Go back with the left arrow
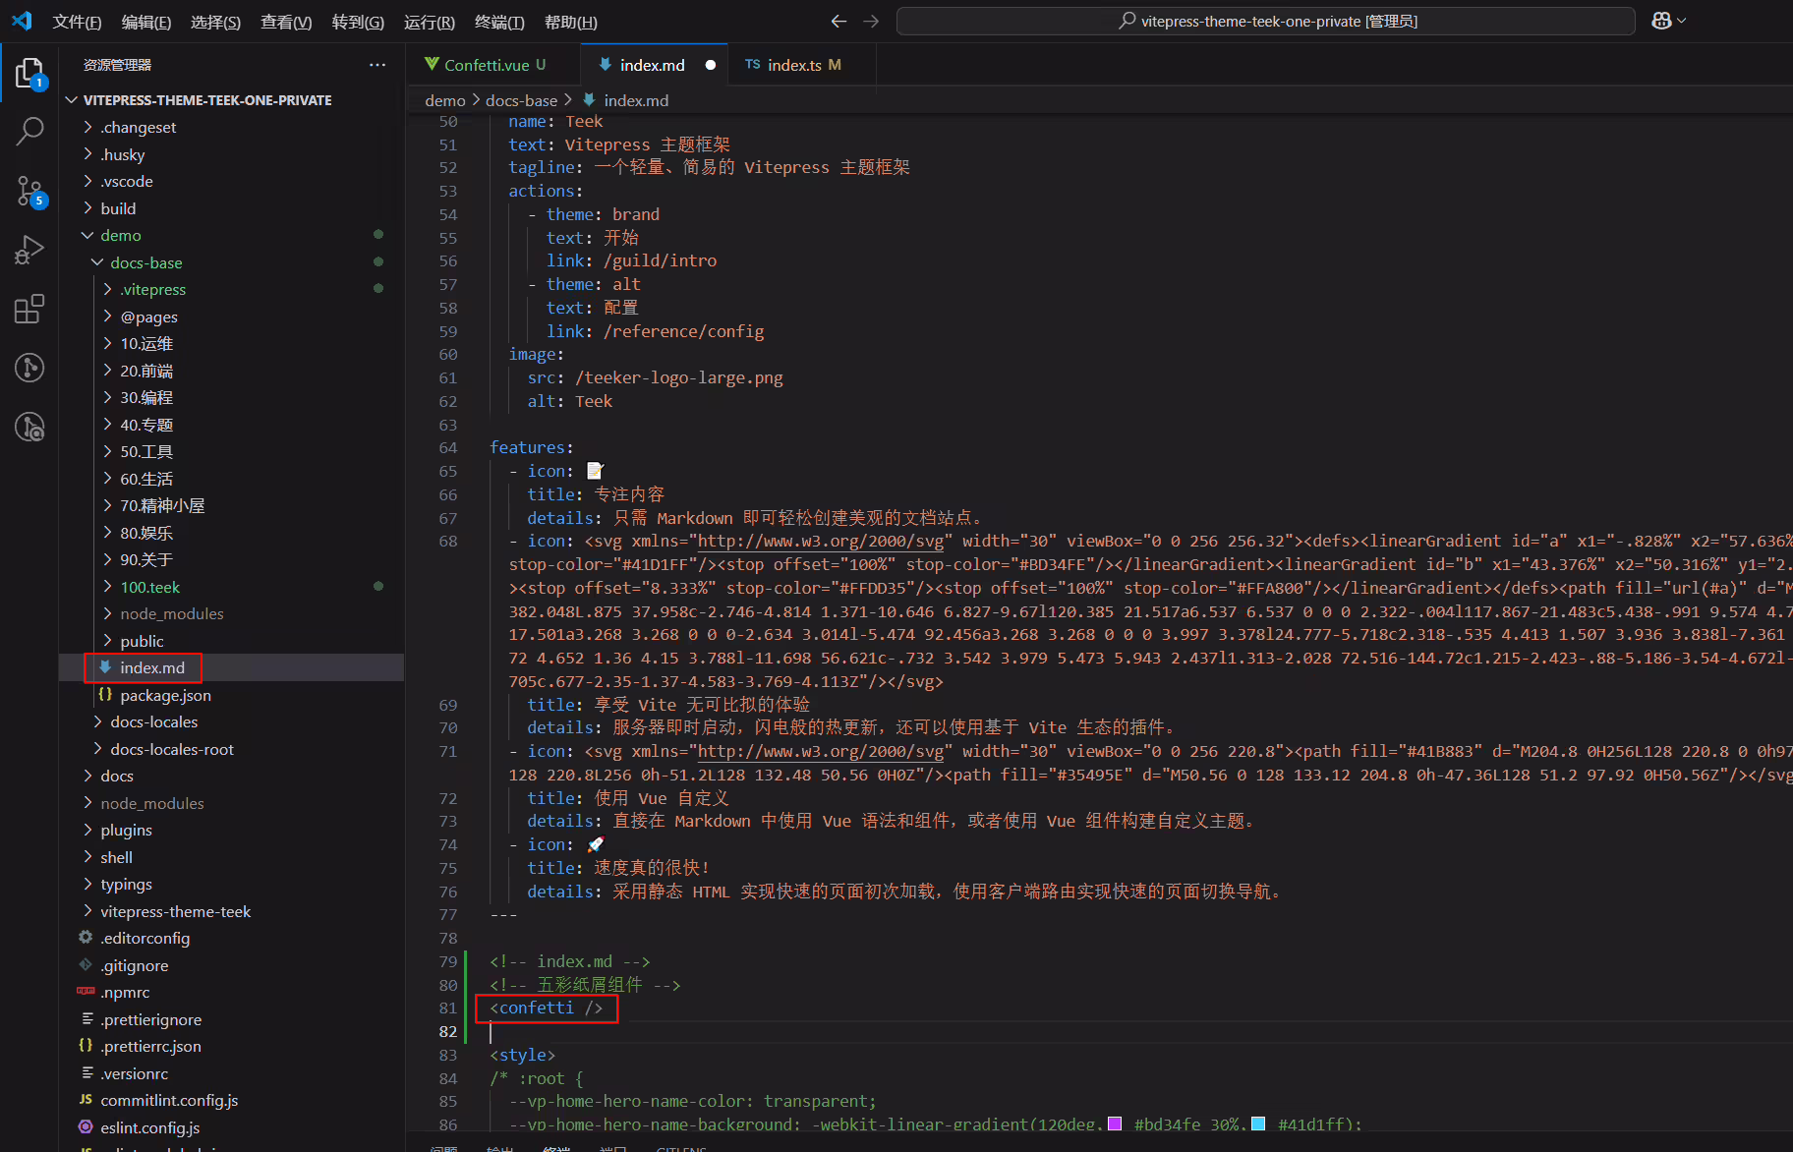 click(839, 21)
